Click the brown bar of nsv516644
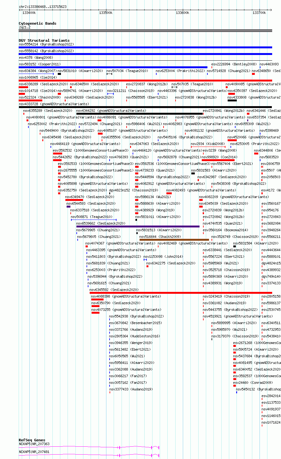Viewport: 281px width, 459px height. [x=174, y=240]
